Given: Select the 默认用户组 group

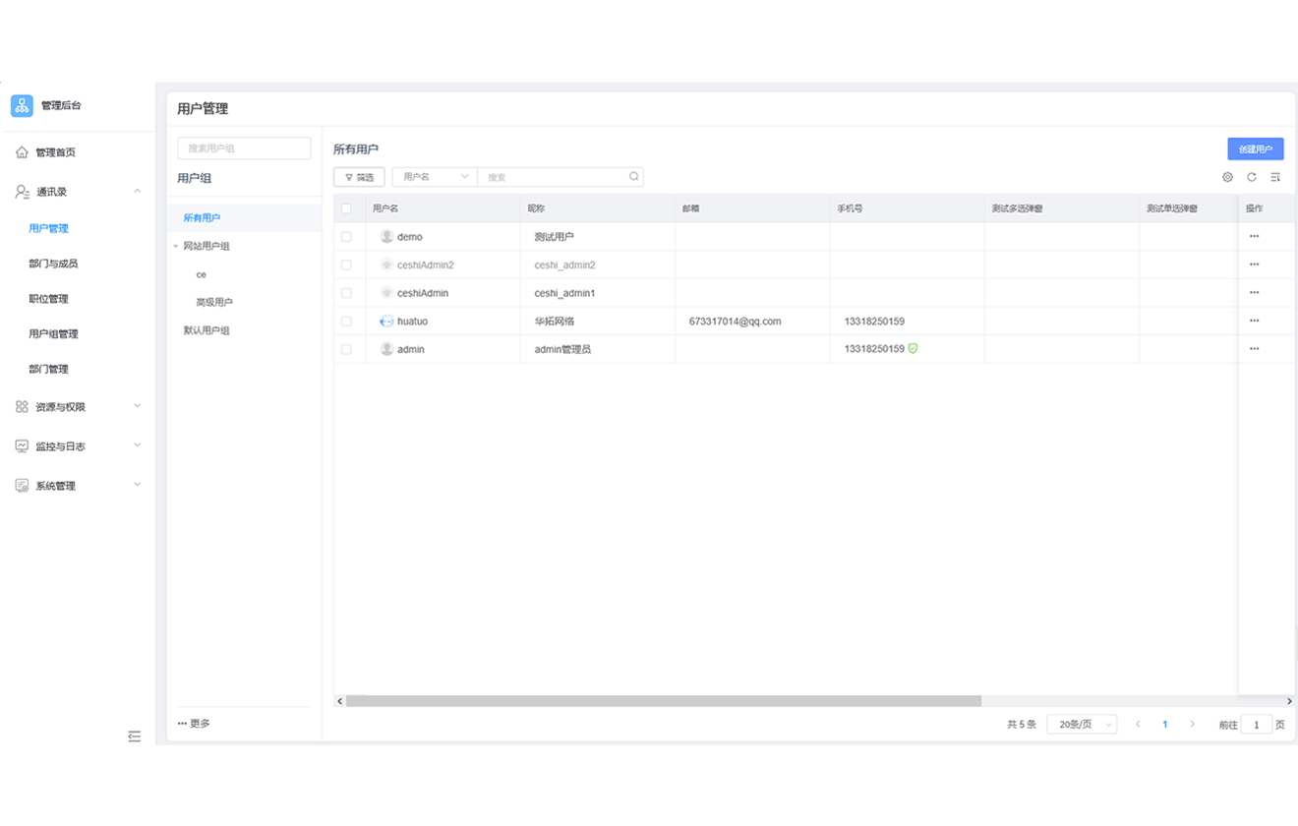Looking at the screenshot, I should point(206,330).
